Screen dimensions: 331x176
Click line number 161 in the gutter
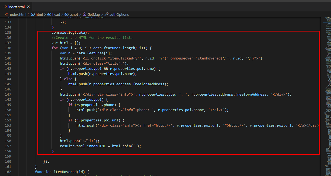[x=8, y=166]
